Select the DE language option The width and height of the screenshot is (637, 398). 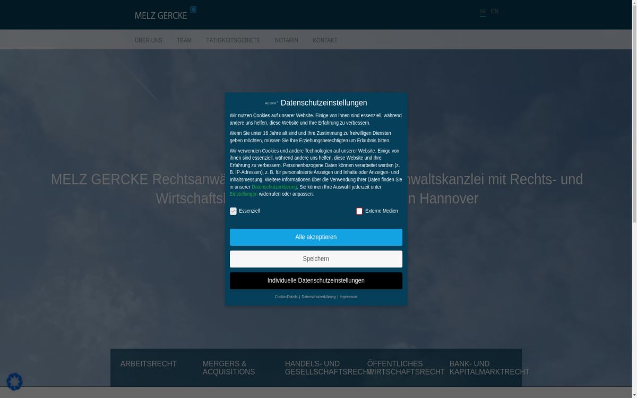(483, 12)
